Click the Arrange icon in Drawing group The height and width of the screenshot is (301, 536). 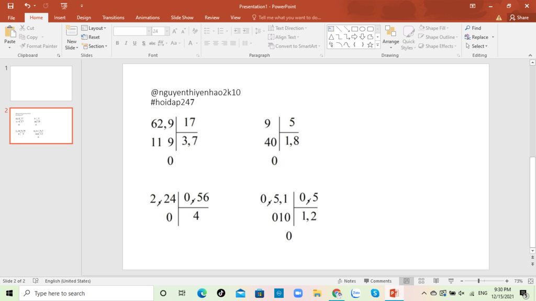390,31
